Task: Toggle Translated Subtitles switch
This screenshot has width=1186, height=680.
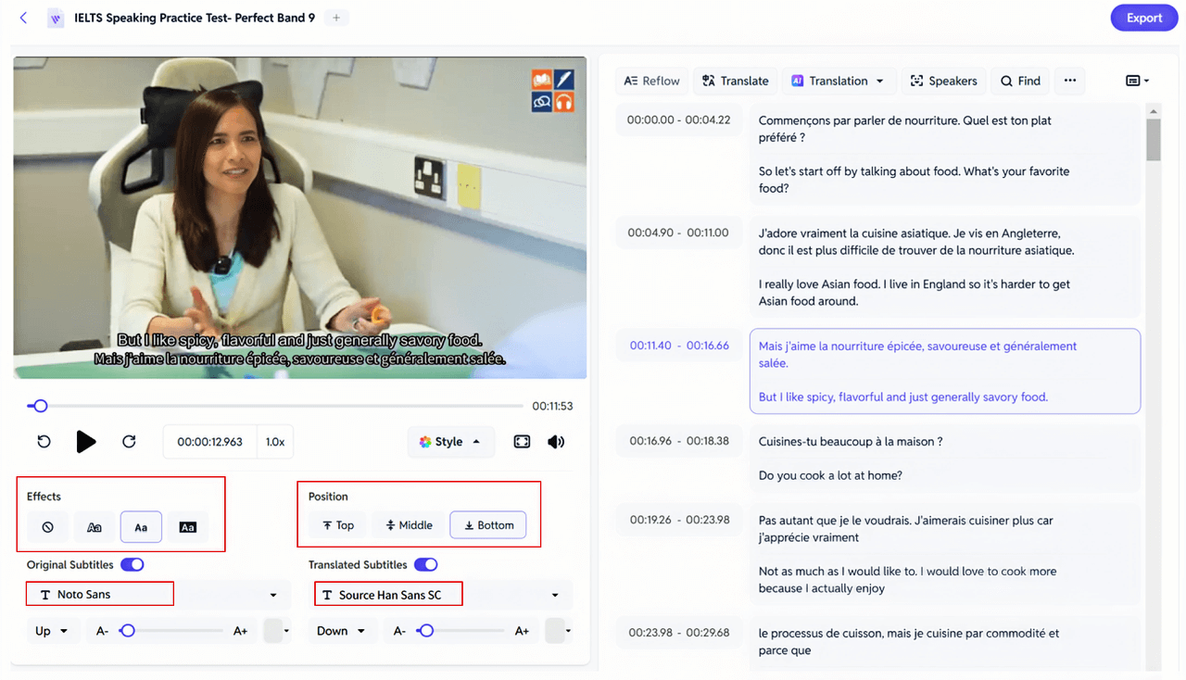Action: (x=426, y=564)
